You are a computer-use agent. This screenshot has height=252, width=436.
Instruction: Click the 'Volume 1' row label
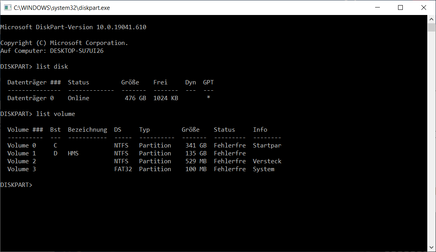[x=22, y=153]
